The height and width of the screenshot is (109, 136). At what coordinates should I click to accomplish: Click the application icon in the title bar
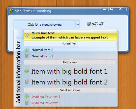pyautogui.click(x=11, y=11)
